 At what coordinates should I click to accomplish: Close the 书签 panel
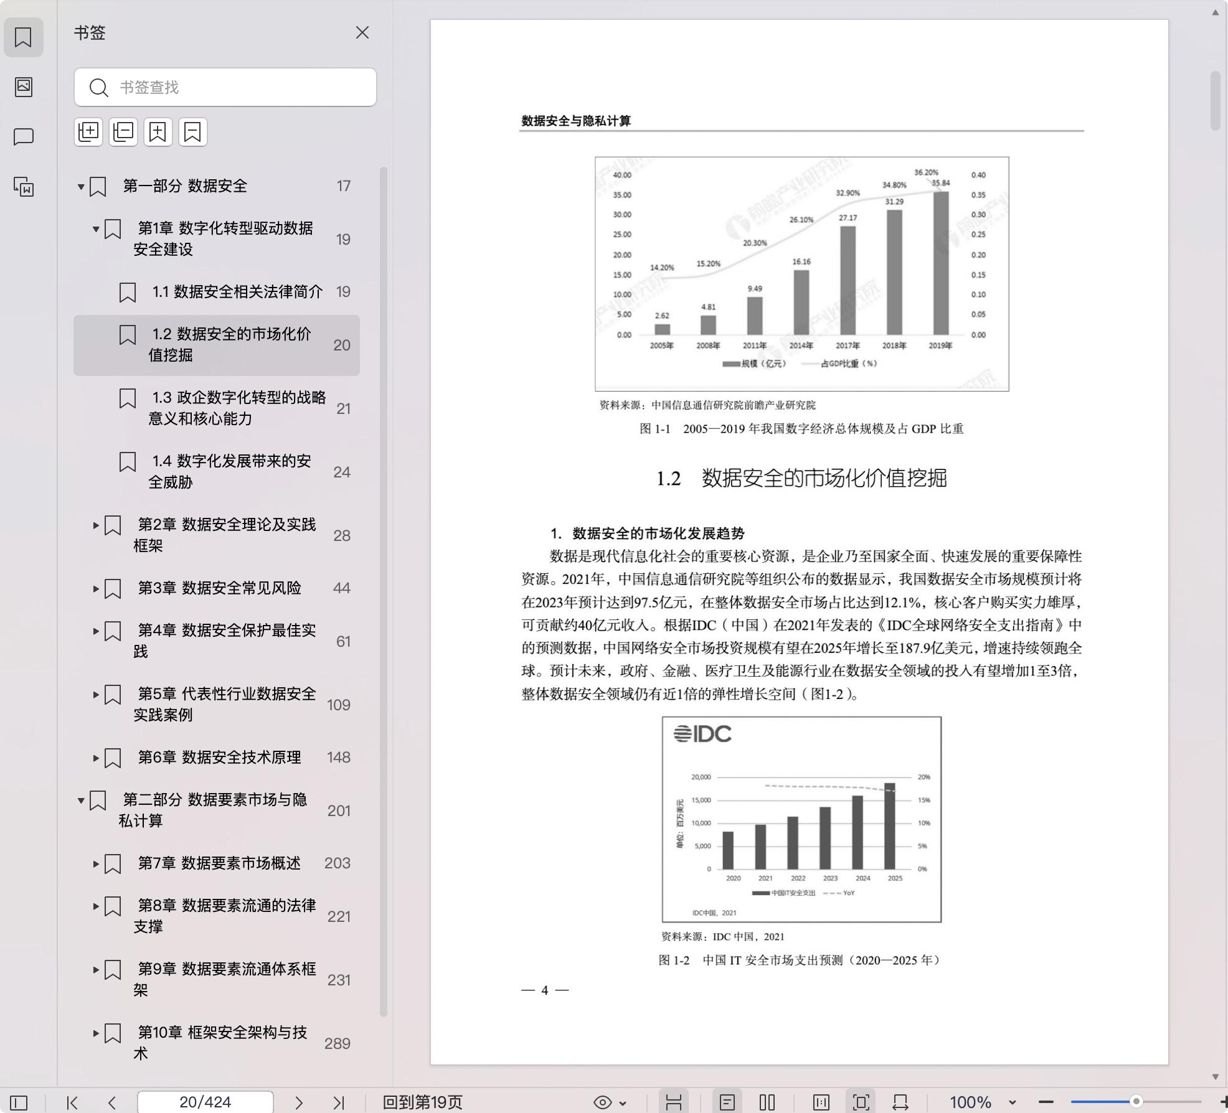click(x=362, y=32)
